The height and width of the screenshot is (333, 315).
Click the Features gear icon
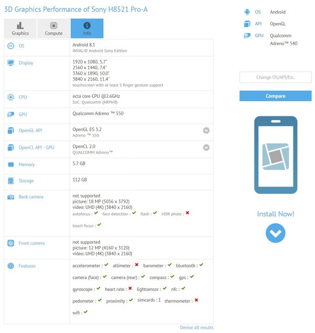click(x=10, y=266)
